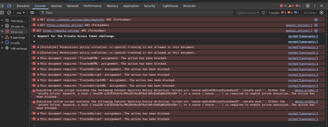Focus the console Filter input field
328x127 pixels.
(137, 13)
